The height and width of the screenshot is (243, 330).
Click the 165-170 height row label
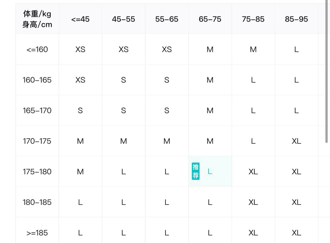pos(37,110)
